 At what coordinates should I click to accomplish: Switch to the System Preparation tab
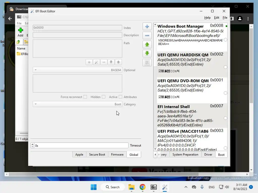click(x=185, y=155)
